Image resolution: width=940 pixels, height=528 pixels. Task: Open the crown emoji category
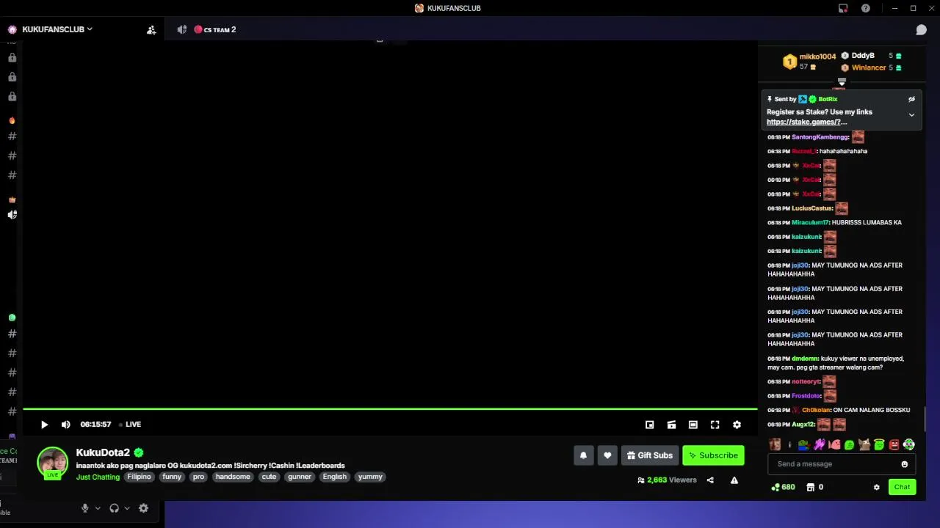[x=12, y=199]
